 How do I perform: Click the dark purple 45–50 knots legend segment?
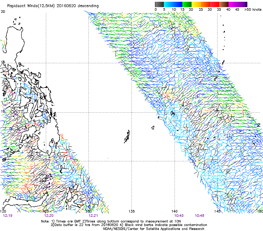pyautogui.click(x=242, y=4)
